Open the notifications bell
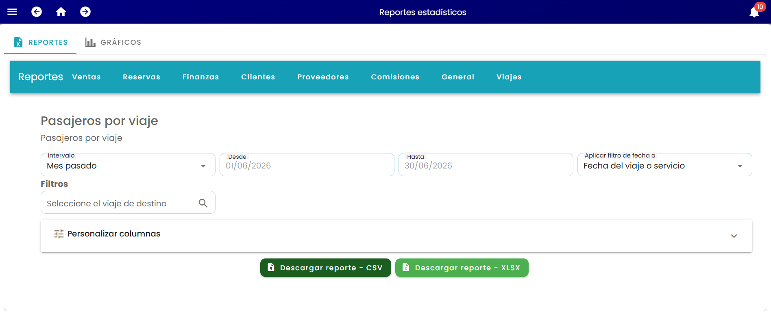Screen dimensions: 771x313 [754, 12]
